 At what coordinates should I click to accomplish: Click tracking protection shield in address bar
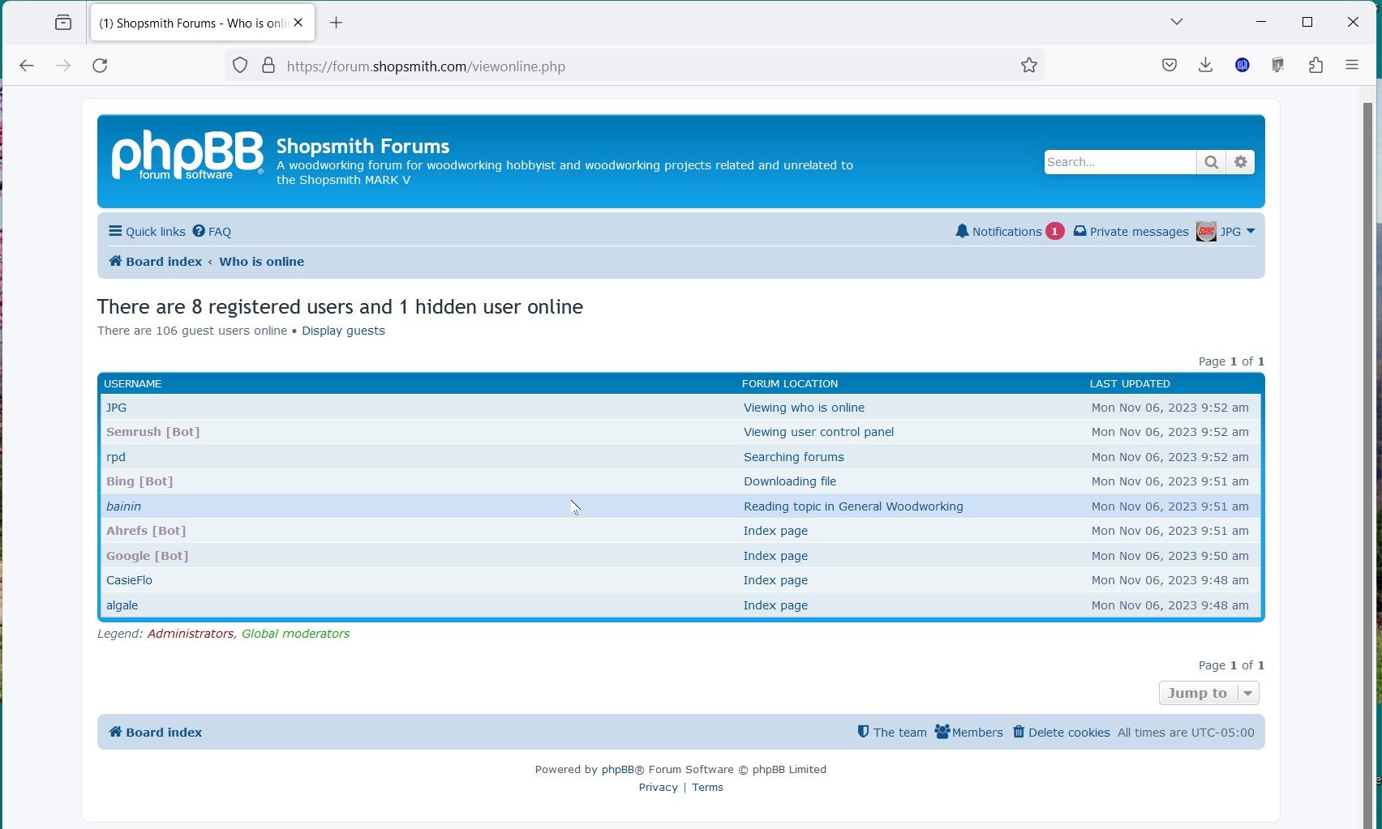click(240, 66)
